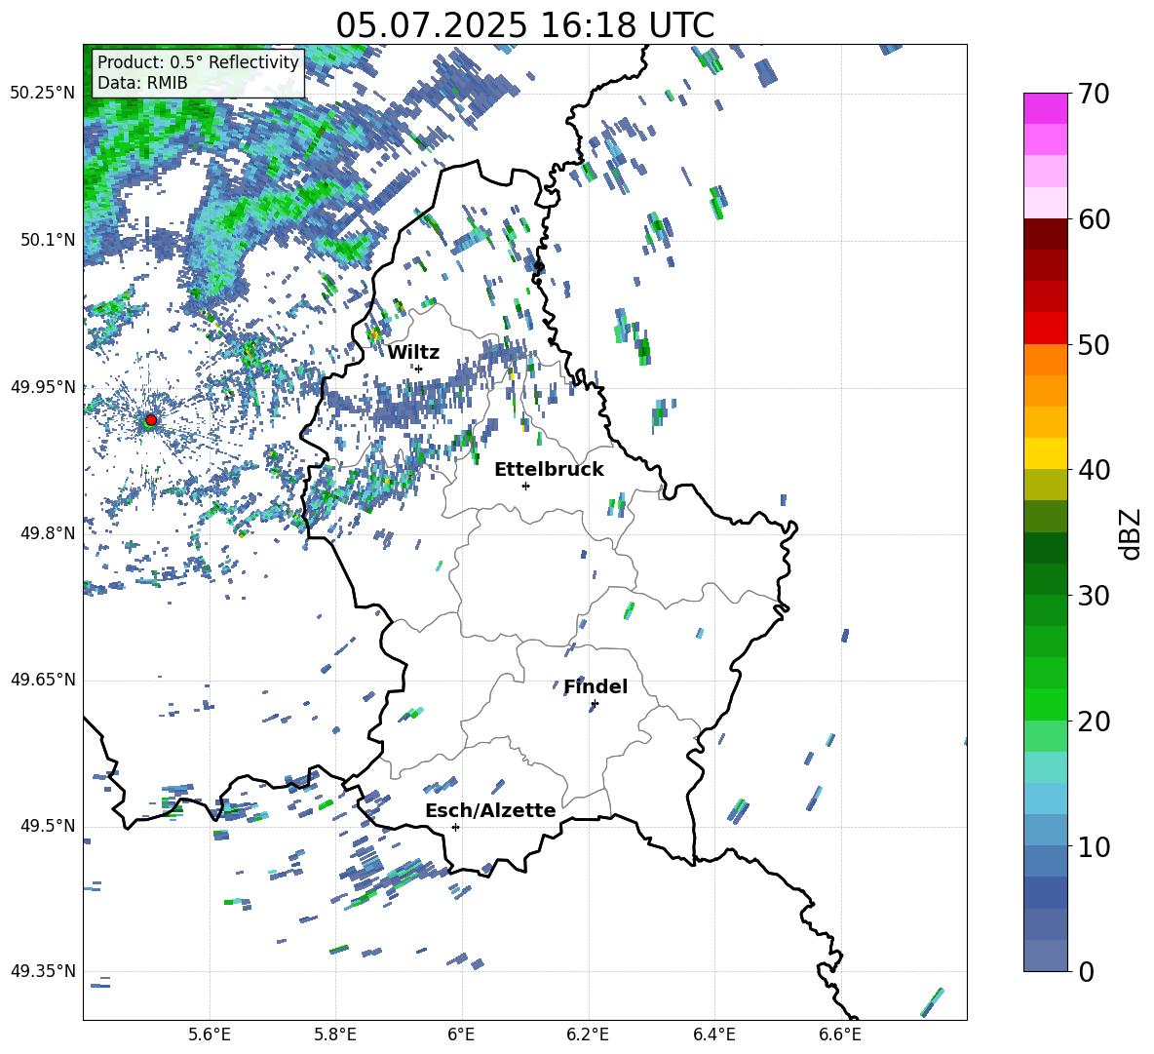This screenshot has width=1154, height=1054.
Task: Click the 6°E longitude tick label
Action: point(461,1034)
